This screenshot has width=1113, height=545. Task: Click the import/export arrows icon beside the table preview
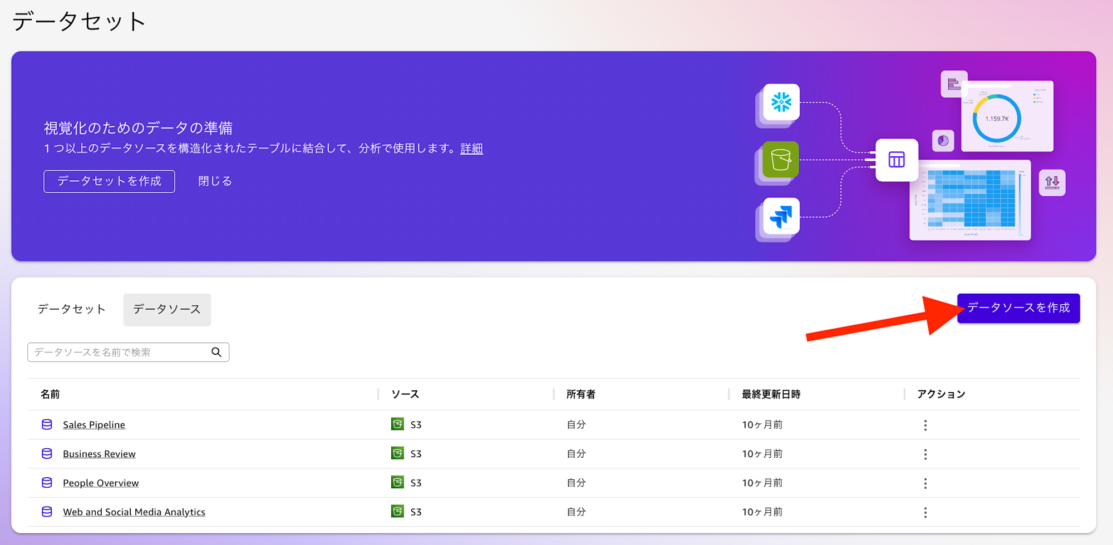1052,182
